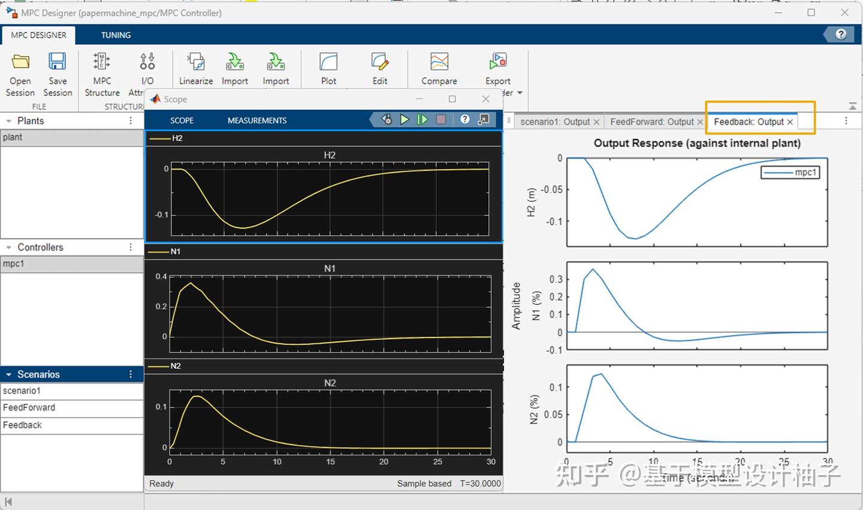Open the Compare tool
This screenshot has height=510, width=863.
point(438,67)
